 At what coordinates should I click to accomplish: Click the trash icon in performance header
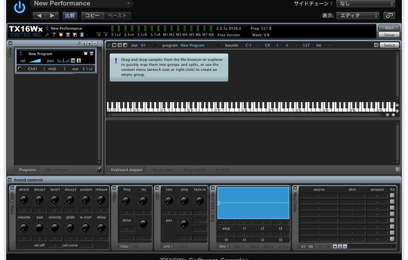82,35
